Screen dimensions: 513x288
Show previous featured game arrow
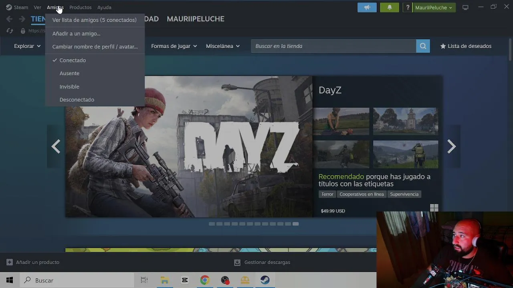point(56,146)
